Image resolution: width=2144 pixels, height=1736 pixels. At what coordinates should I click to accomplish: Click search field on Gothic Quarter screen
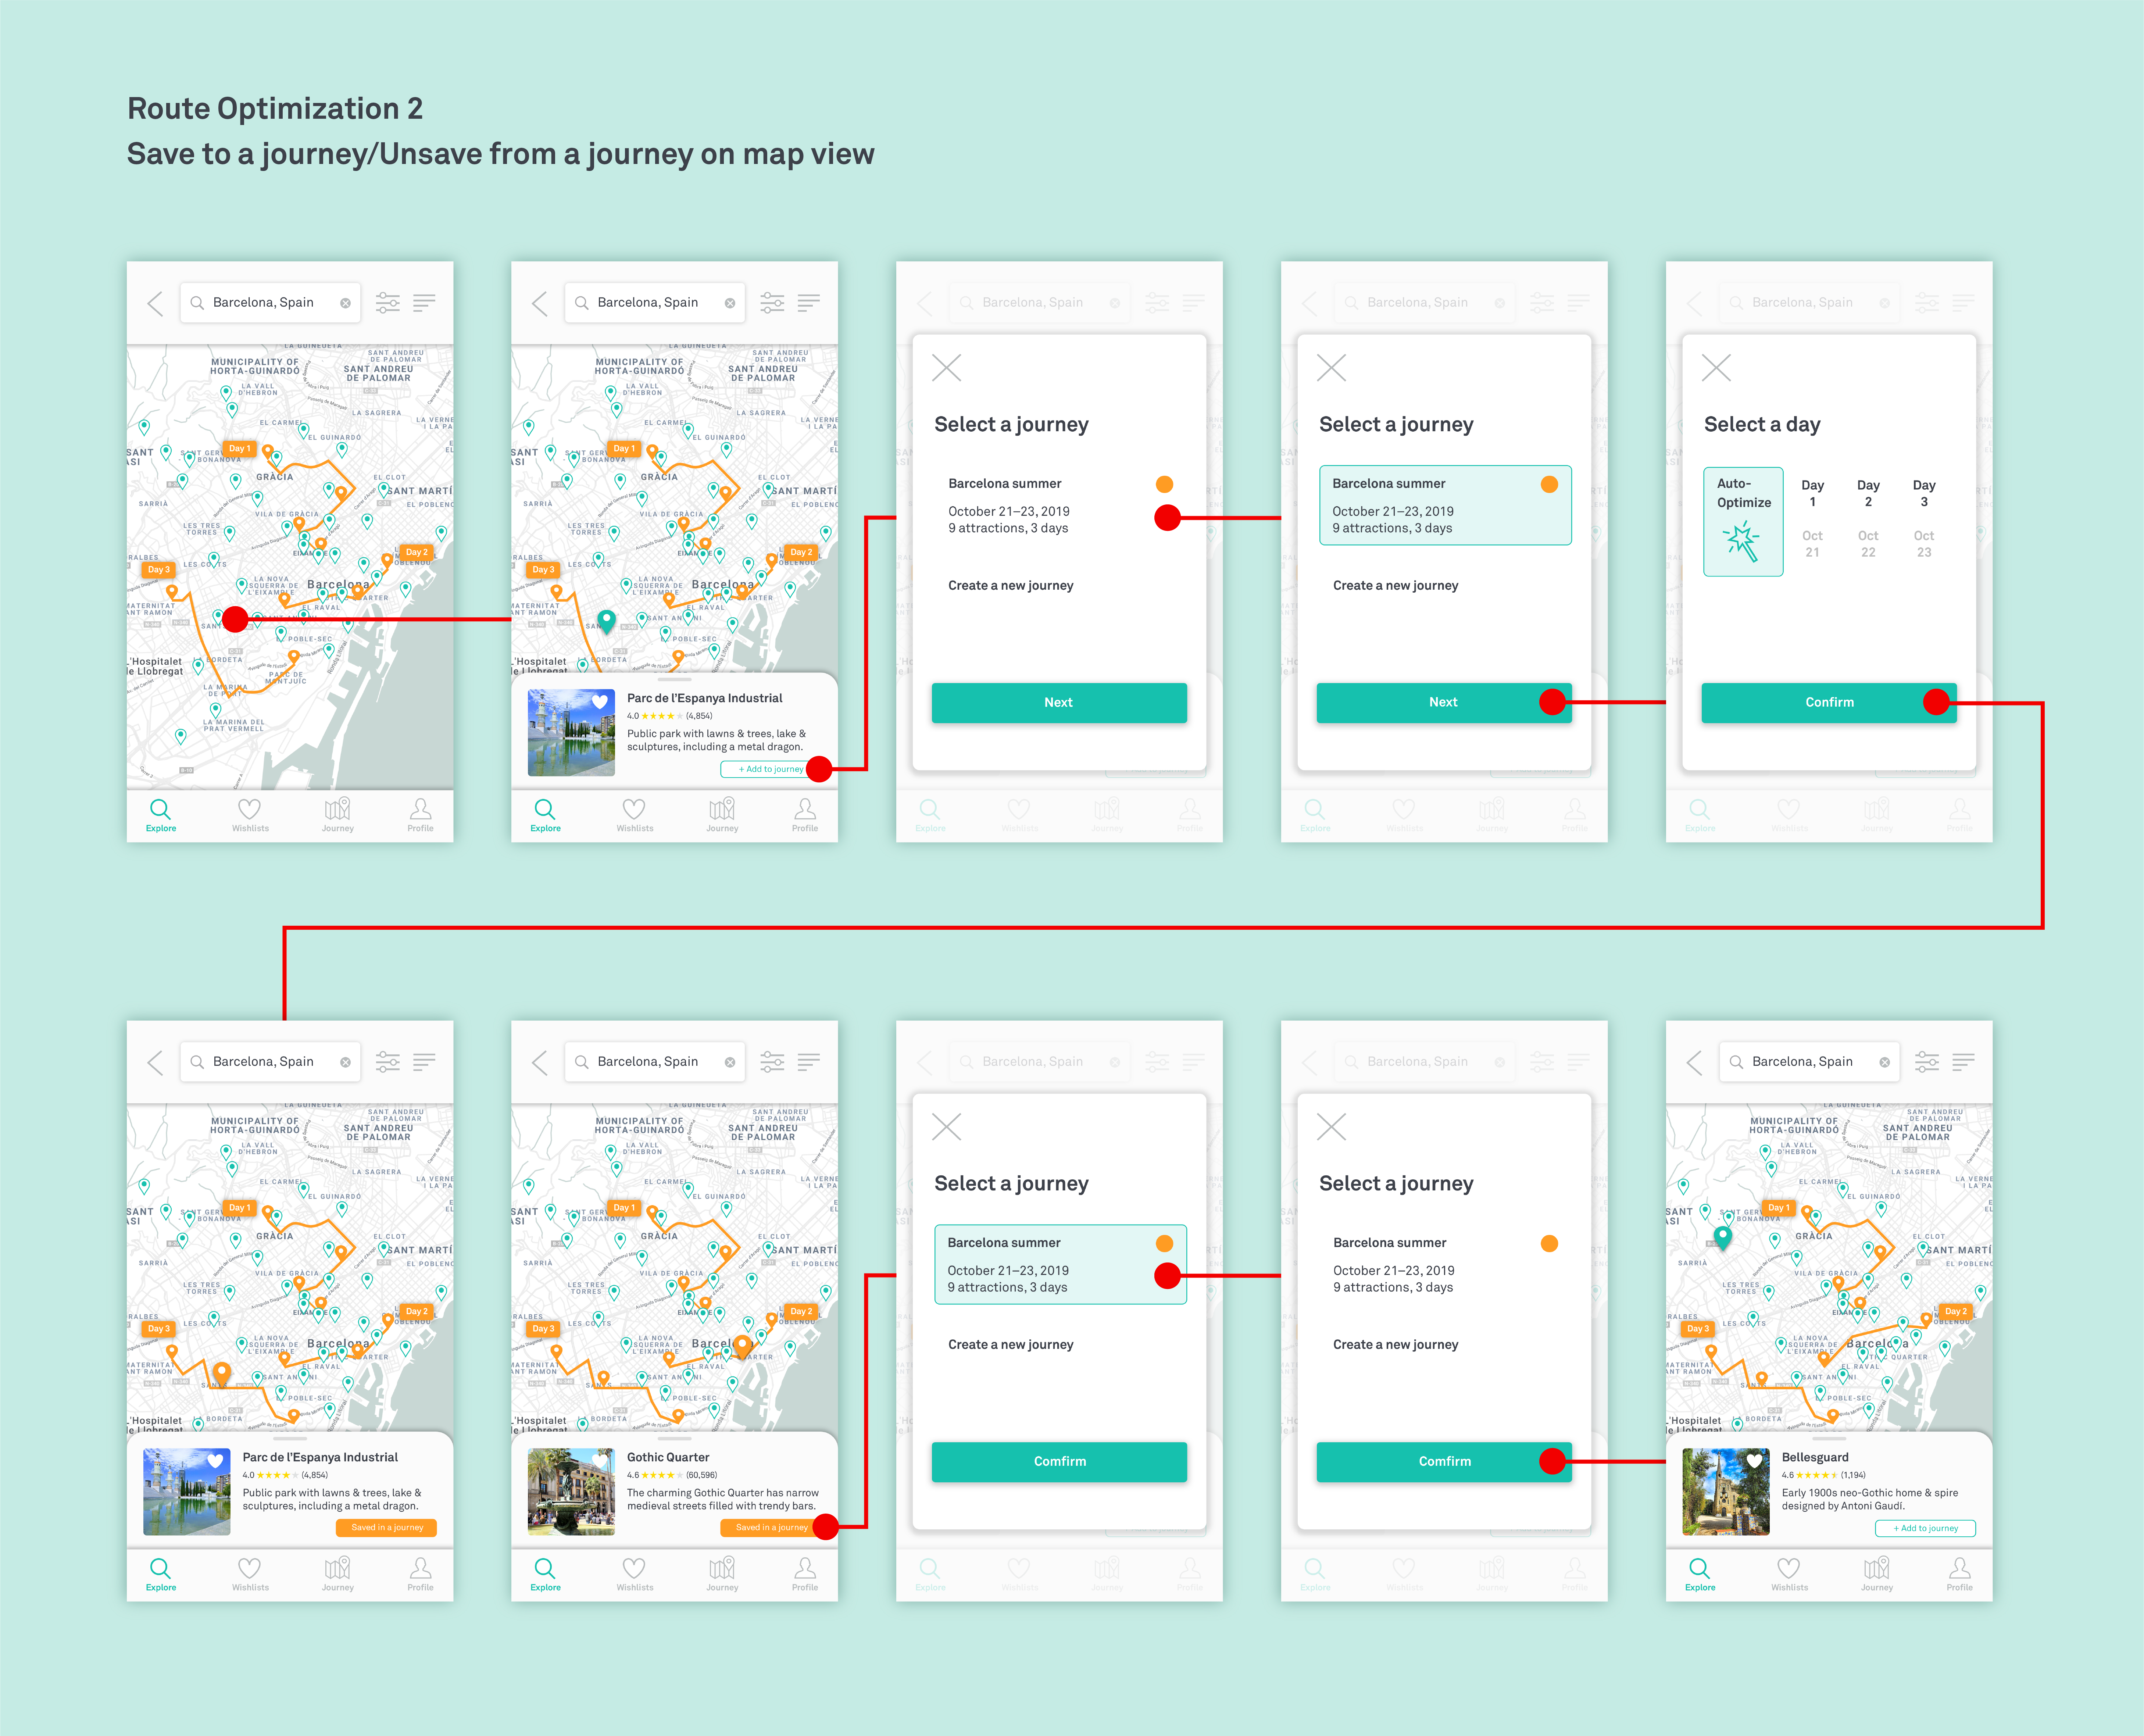point(655,1062)
